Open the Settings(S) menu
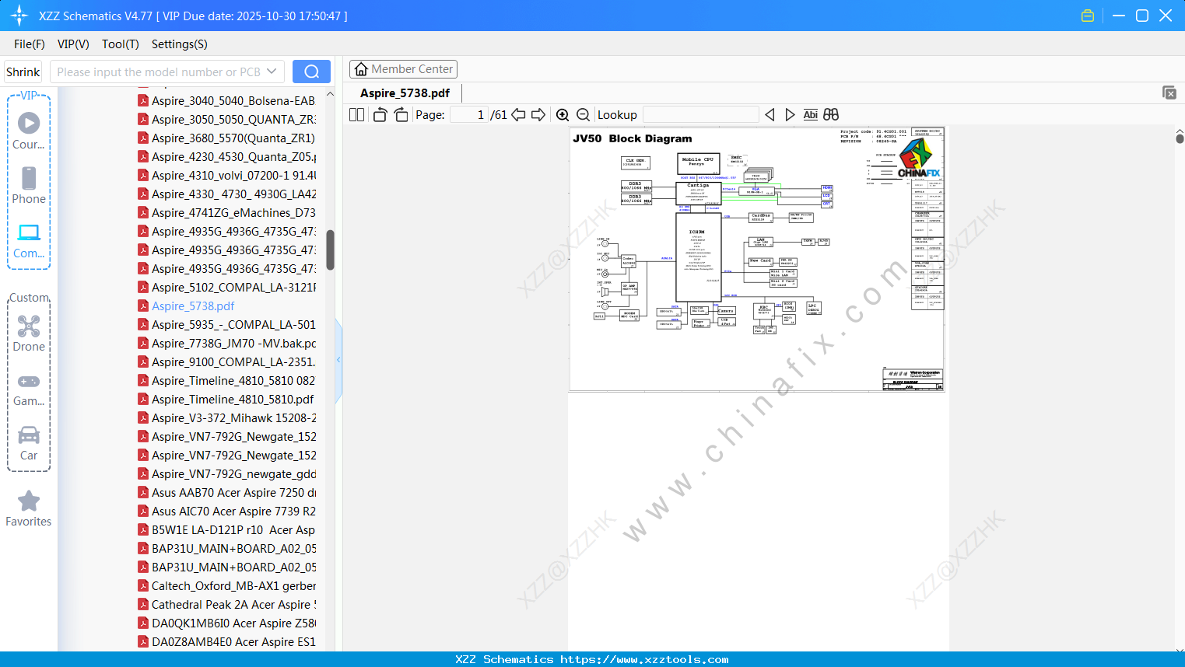The image size is (1185, 667). (180, 44)
